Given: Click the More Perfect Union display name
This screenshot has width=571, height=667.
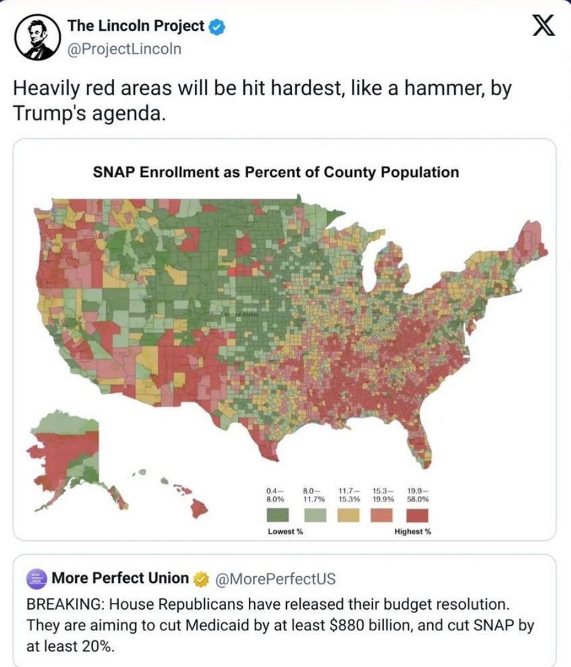Looking at the screenshot, I should coord(120,578).
